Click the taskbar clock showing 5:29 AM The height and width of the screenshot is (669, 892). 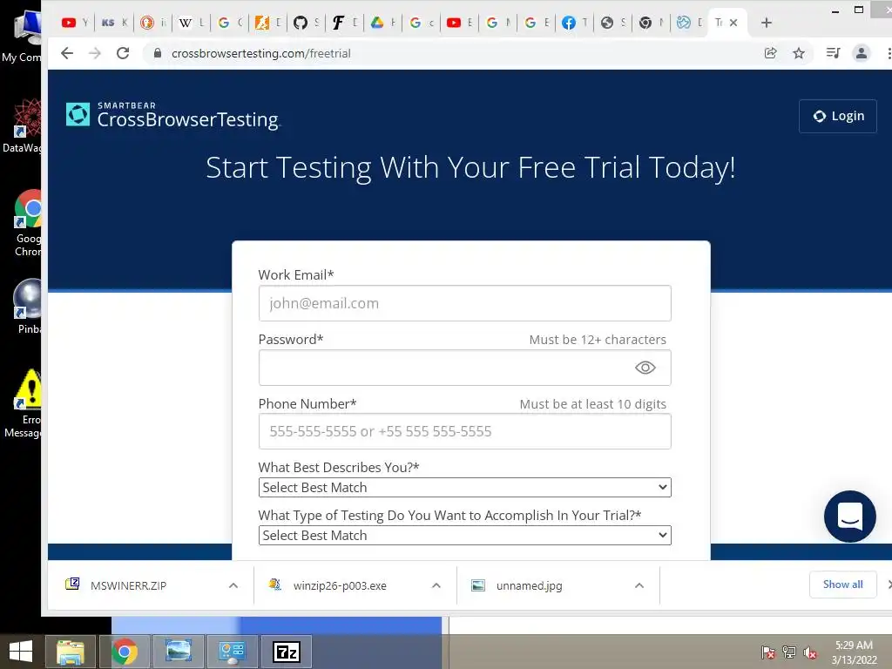point(854,652)
